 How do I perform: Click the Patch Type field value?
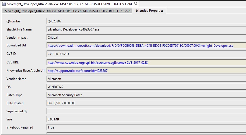(x=146, y=95)
